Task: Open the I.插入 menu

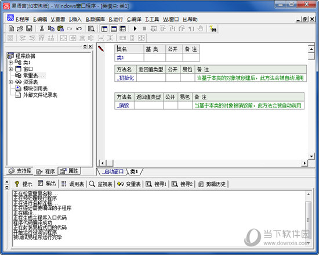Action: click(x=75, y=19)
